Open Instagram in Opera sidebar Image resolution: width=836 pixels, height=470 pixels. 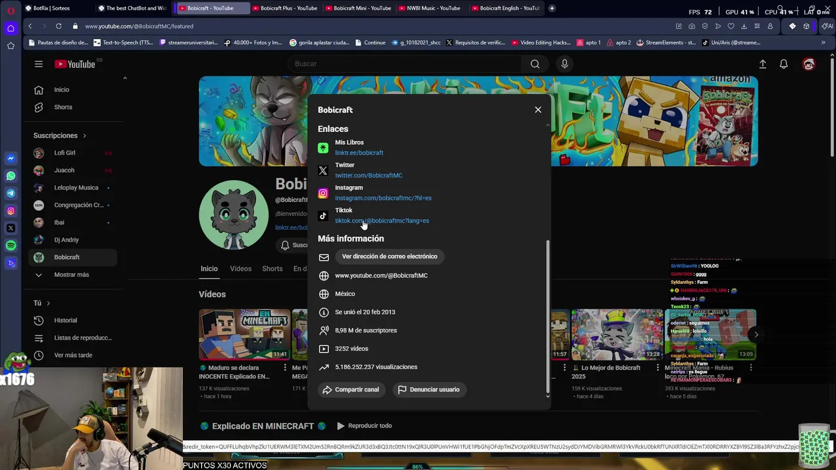(10, 211)
